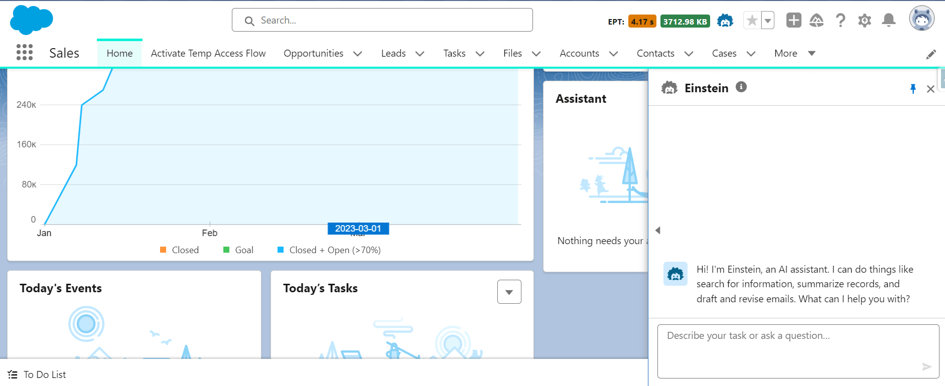Open the Help question mark icon
This screenshot has width=945, height=386.
(x=841, y=21)
